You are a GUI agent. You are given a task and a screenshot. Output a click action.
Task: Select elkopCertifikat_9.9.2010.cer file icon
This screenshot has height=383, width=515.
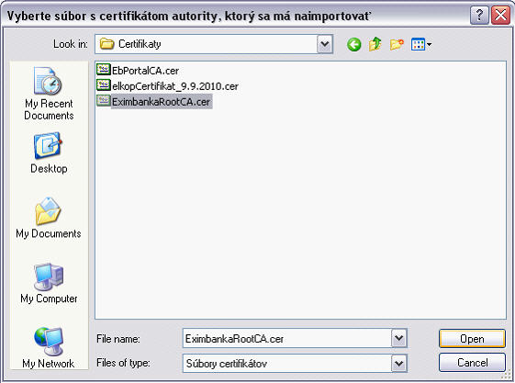coord(104,85)
